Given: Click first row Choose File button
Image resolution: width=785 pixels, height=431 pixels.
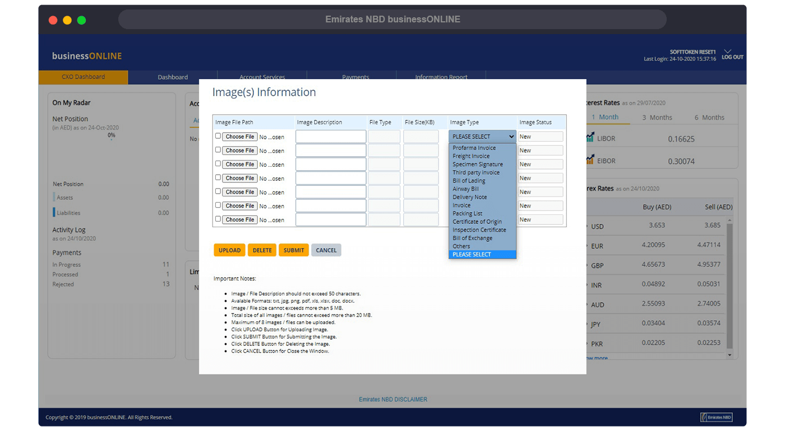Looking at the screenshot, I should click(x=239, y=137).
